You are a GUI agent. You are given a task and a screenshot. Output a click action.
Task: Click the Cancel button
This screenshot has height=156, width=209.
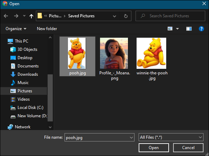[x=188, y=148]
